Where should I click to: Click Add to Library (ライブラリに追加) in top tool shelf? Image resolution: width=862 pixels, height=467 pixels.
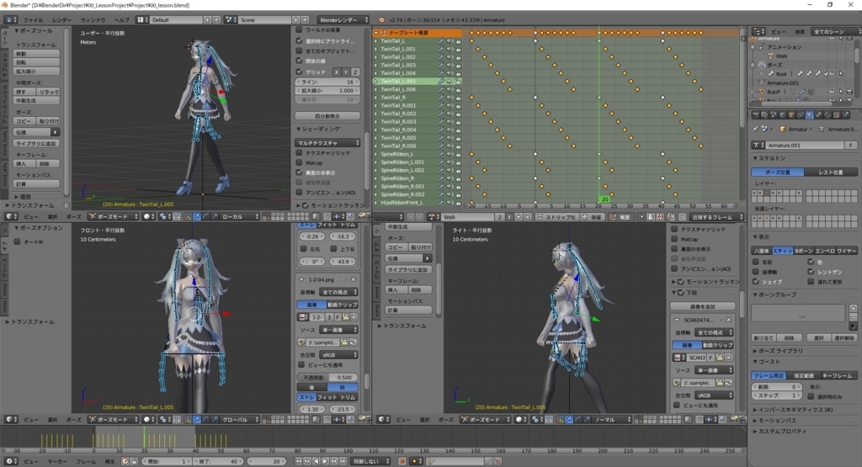[x=36, y=143]
